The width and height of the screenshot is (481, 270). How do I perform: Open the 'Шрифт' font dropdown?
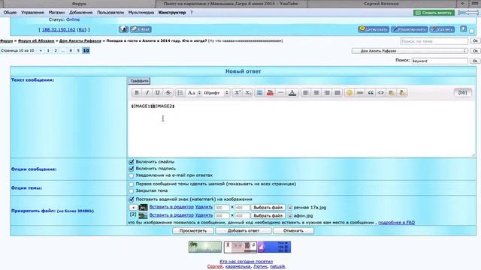216,93
